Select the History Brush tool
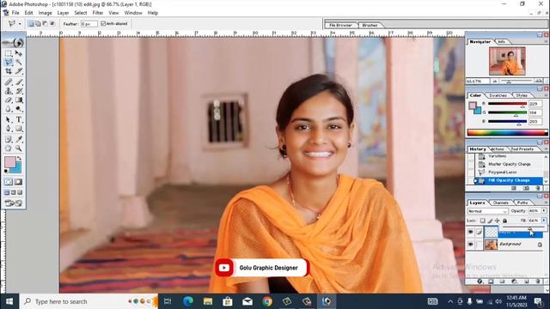The height and width of the screenshot is (309, 550). (x=19, y=91)
